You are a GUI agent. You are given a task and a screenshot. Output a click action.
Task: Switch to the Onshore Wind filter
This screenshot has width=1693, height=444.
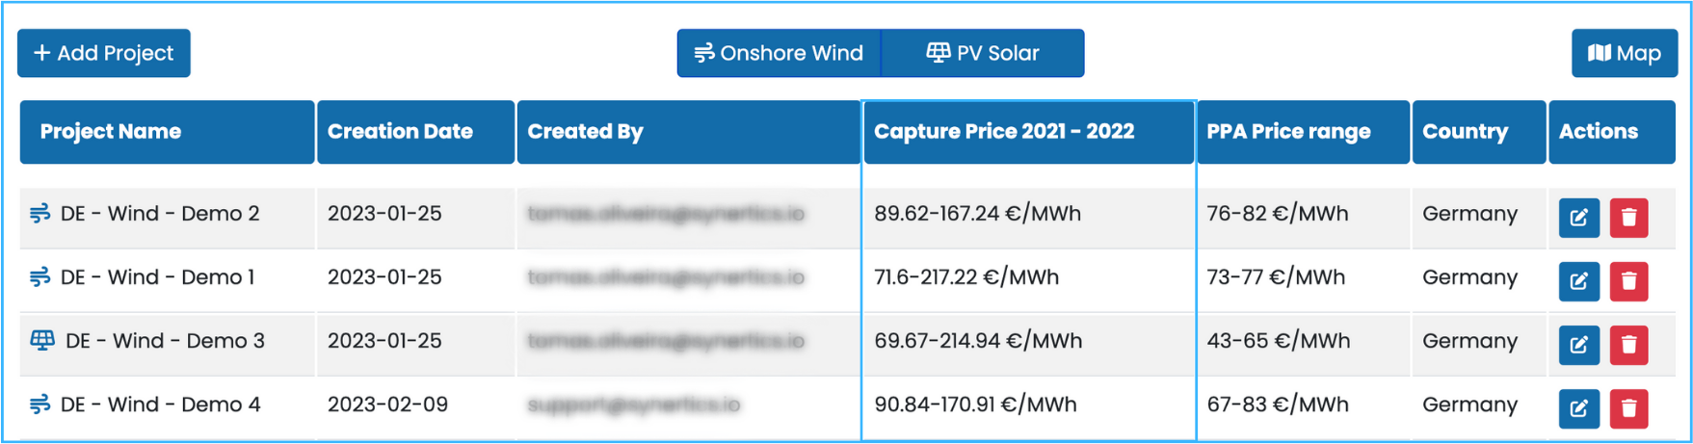[x=779, y=53]
